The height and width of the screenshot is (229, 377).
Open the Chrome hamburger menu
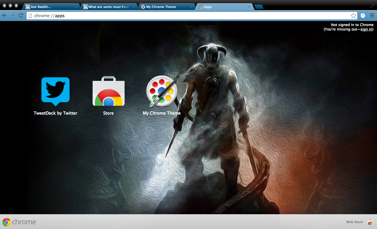(x=372, y=16)
